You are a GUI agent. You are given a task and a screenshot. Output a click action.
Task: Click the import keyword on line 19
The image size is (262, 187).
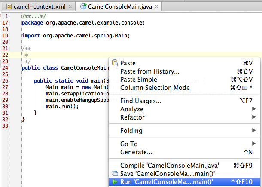tap(31, 36)
